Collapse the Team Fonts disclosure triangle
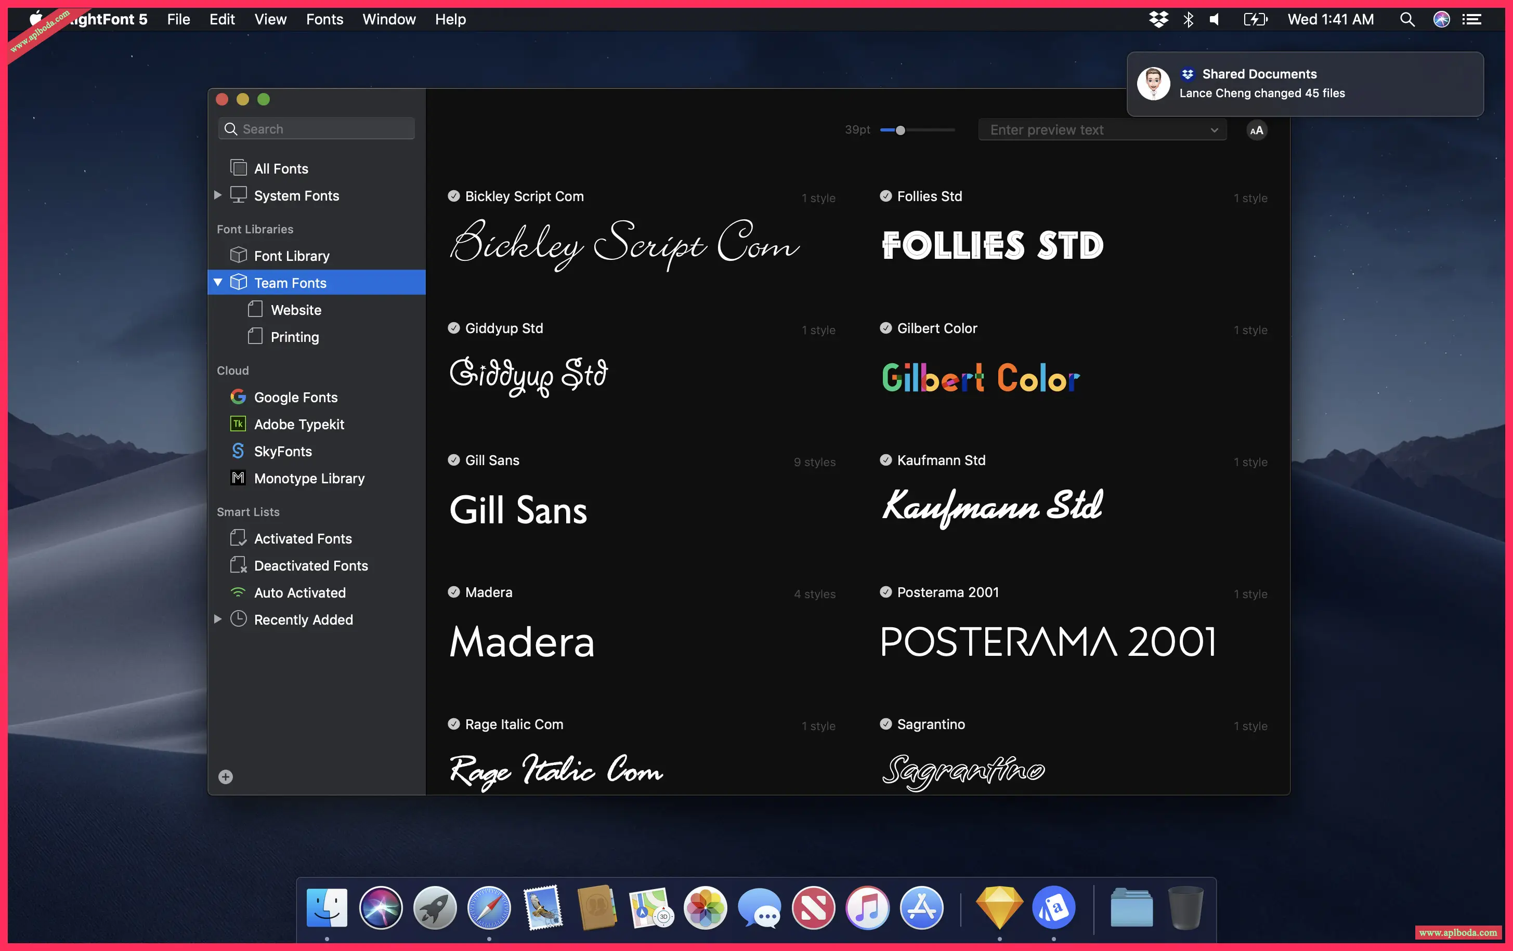This screenshot has width=1513, height=951. click(218, 283)
